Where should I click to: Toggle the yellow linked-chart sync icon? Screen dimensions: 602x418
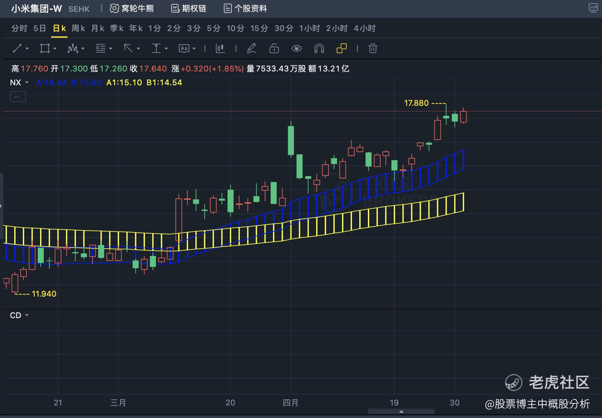[341, 49]
